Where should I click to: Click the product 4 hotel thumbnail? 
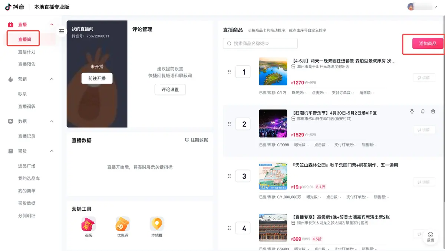[x=273, y=228]
